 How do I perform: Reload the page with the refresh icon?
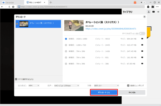9,7
